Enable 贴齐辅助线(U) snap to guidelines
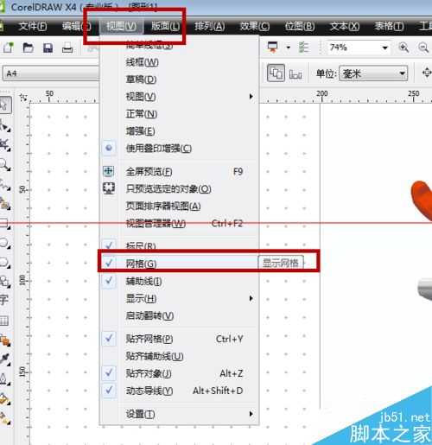 click(x=179, y=356)
